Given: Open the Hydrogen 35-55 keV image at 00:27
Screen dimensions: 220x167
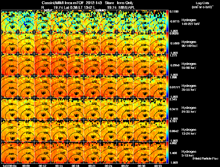Looking at the screenshot, I should click(125, 87).
